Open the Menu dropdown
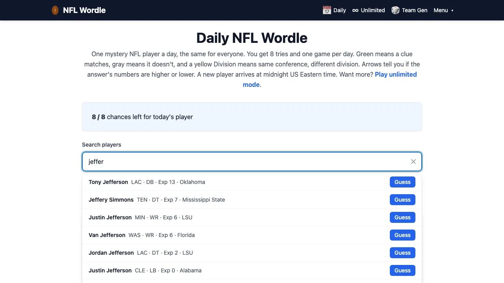Image resolution: width=504 pixels, height=283 pixels. pos(444,10)
